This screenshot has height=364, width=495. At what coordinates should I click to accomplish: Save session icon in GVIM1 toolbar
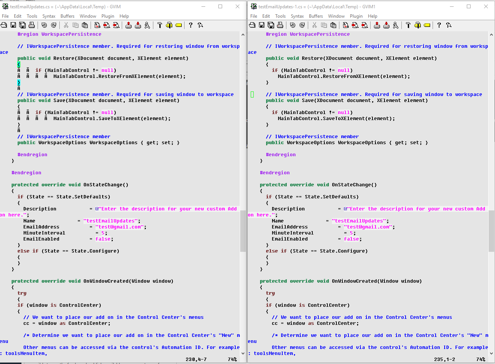(386, 25)
